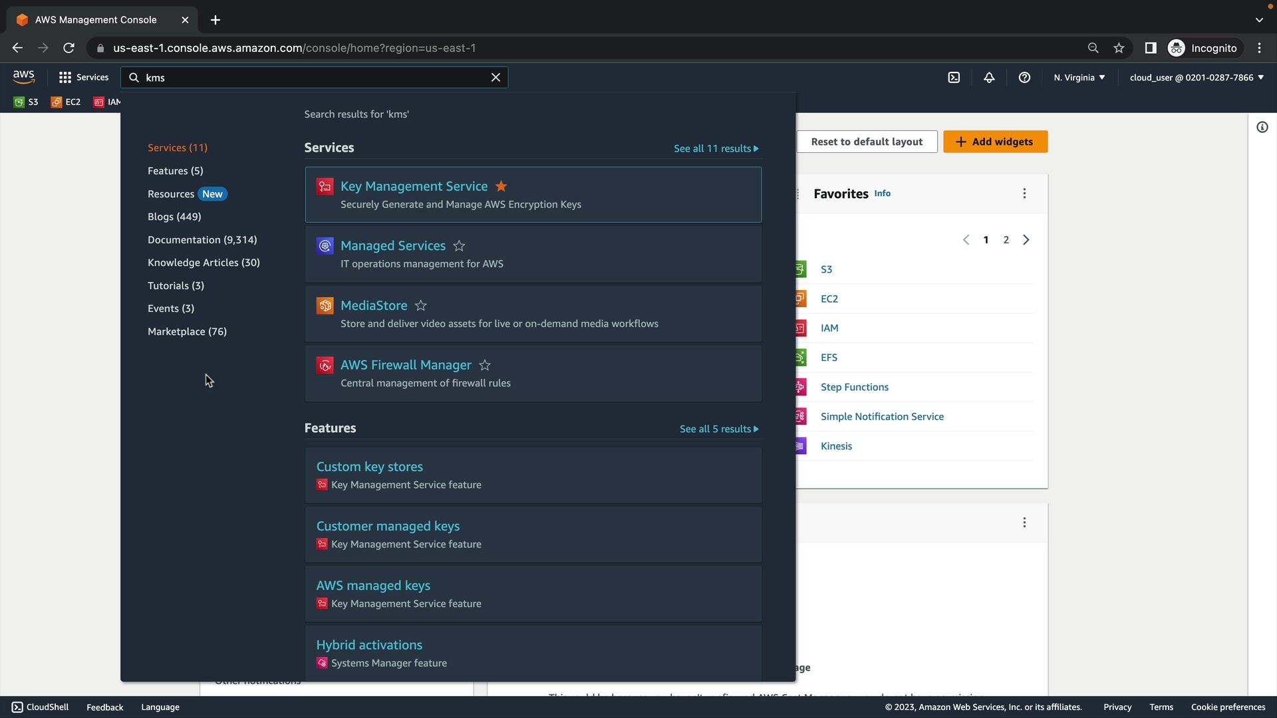Click the AWS logo home icon
Image resolution: width=1277 pixels, height=718 pixels.
tap(24, 76)
